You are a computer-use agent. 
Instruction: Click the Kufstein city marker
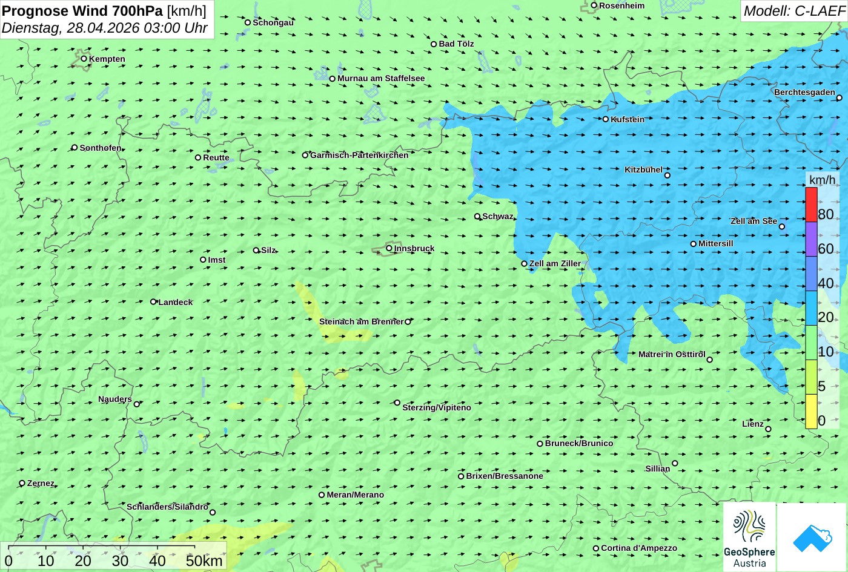pyautogui.click(x=605, y=119)
